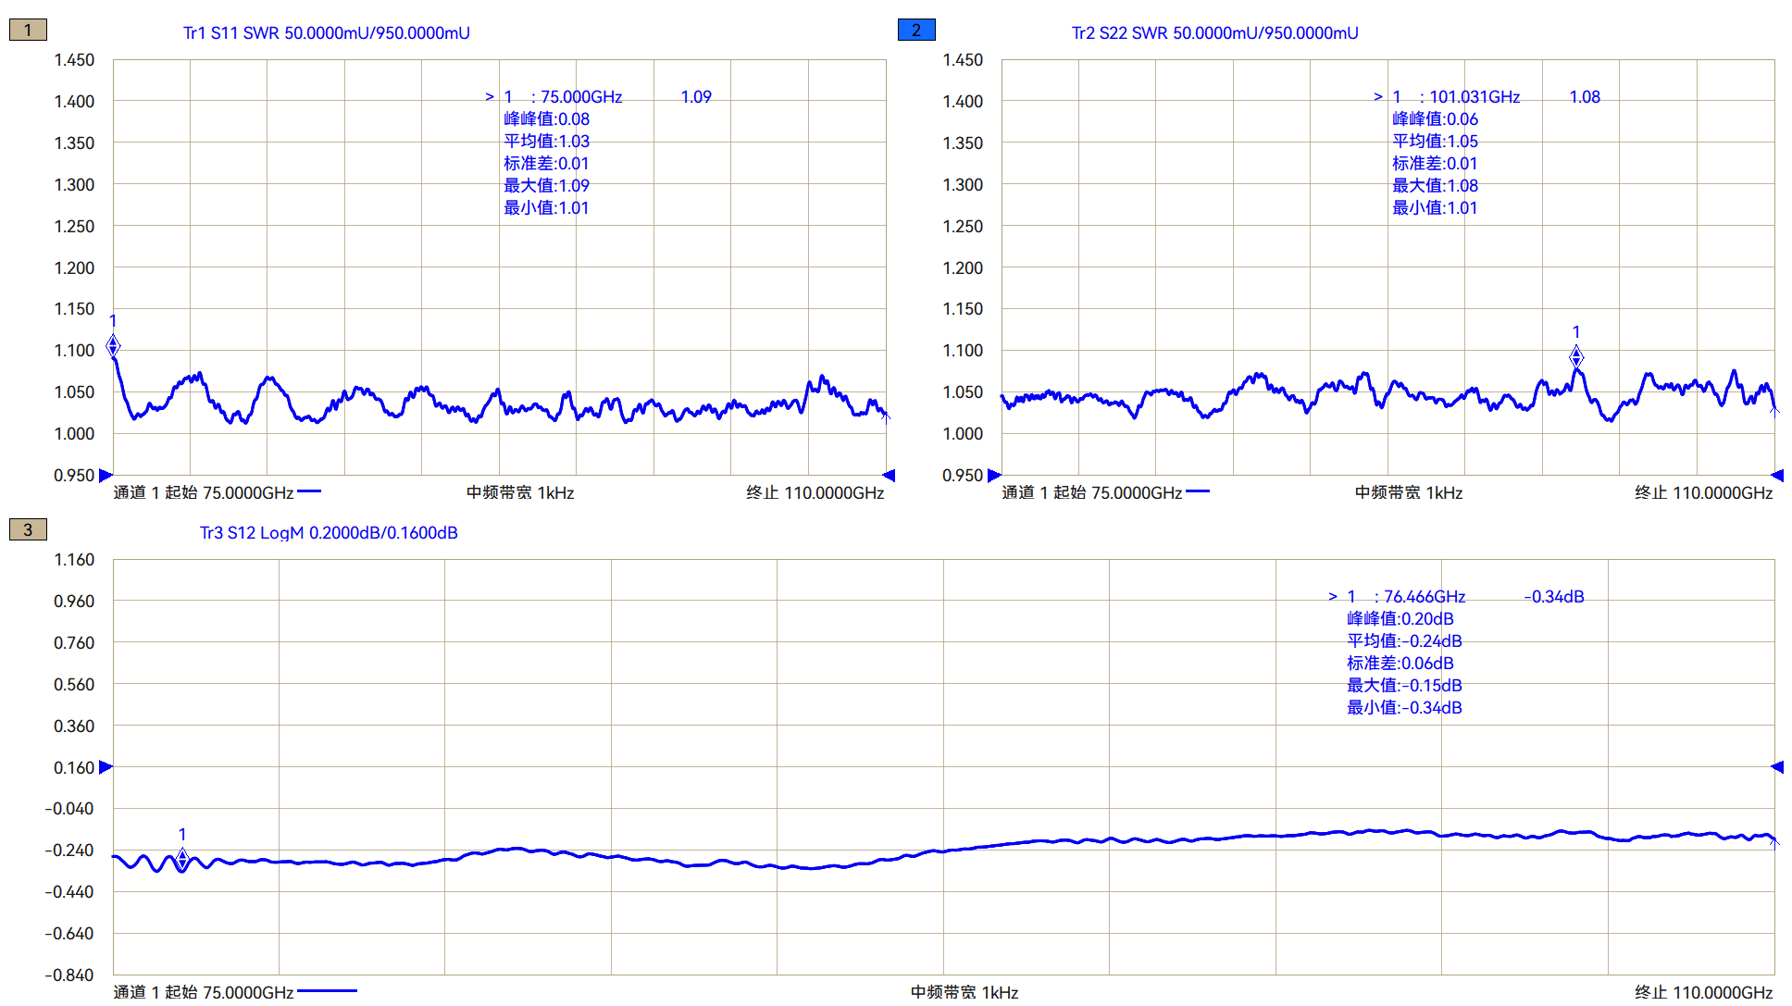Select the Tr3 S12 LogM trace title
This screenshot has width=1792, height=1006.
329,533
